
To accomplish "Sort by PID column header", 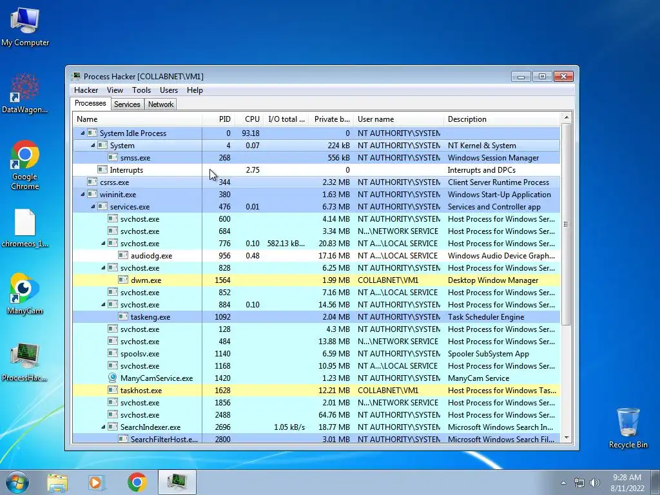I will pyautogui.click(x=218, y=119).
